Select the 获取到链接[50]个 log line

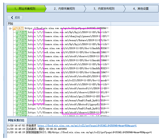79,132
